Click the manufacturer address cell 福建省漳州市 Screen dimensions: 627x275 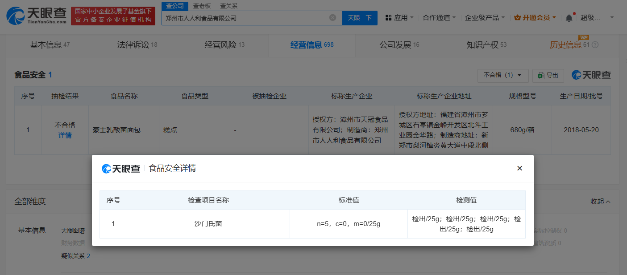[444, 130]
